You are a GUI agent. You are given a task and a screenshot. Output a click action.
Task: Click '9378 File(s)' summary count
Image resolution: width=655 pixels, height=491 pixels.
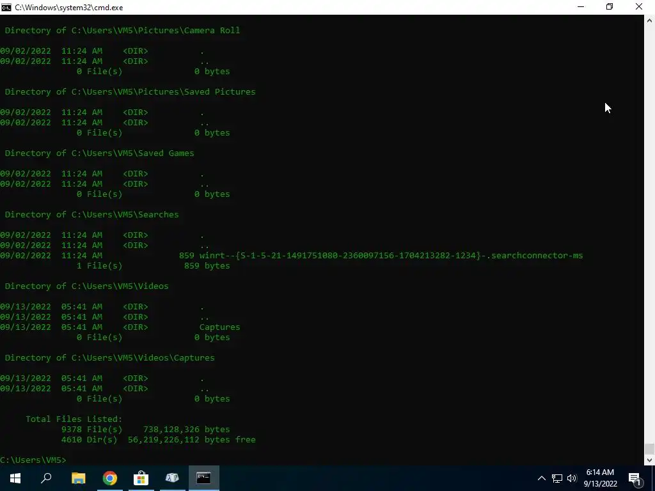coord(92,429)
